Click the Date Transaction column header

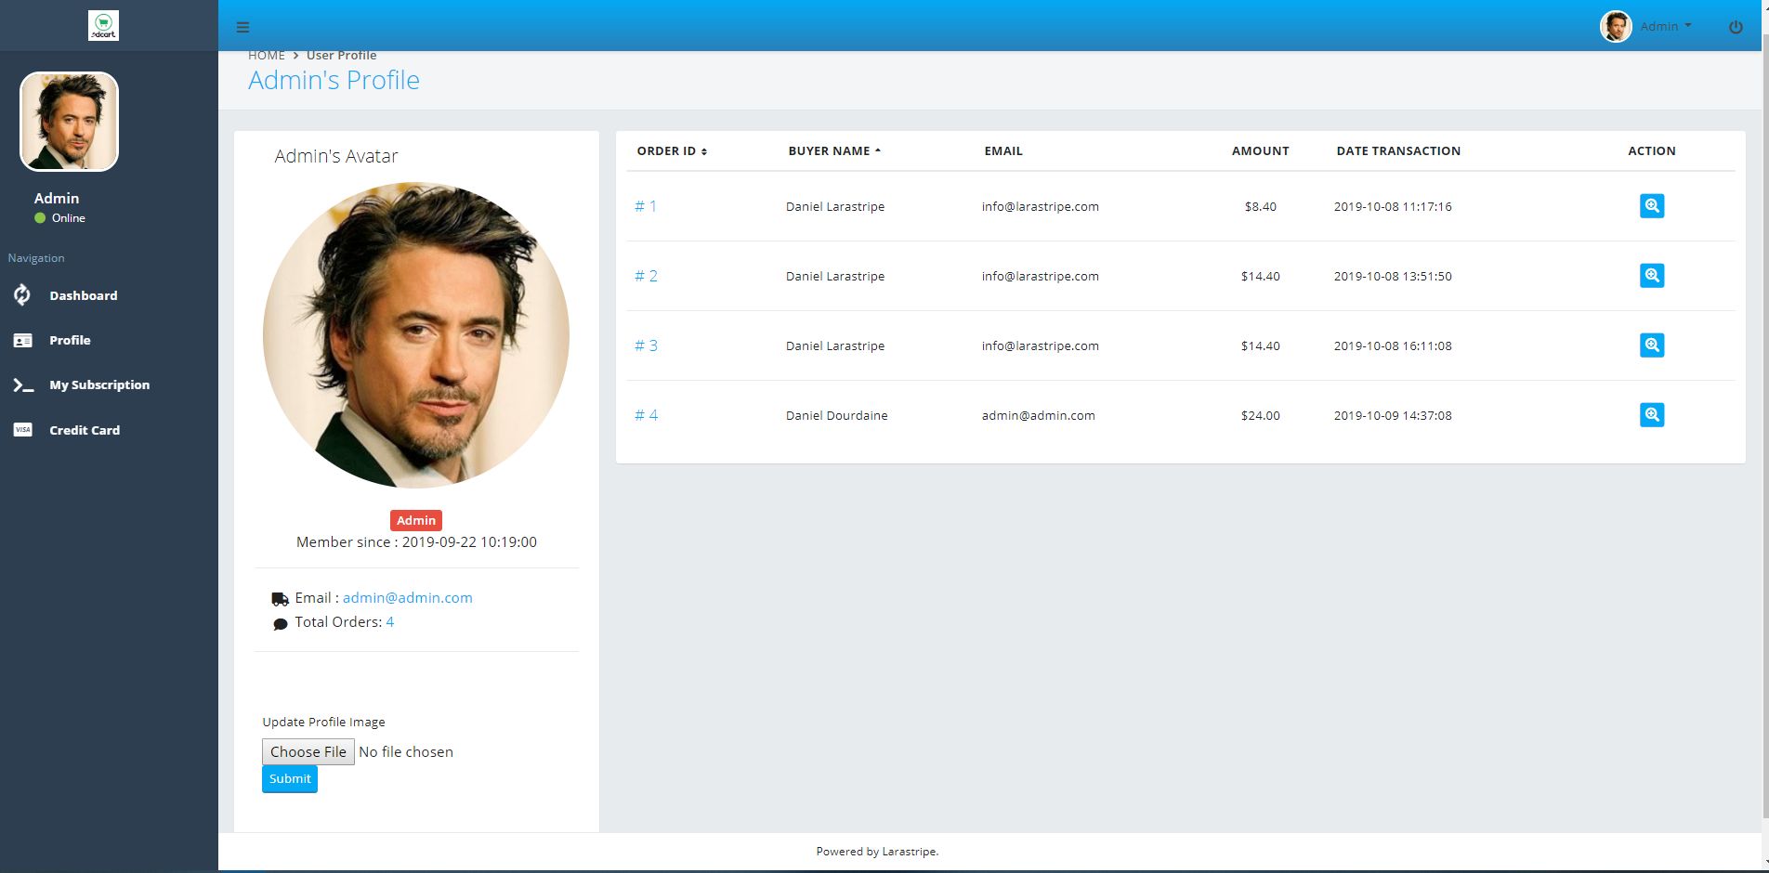(x=1398, y=150)
